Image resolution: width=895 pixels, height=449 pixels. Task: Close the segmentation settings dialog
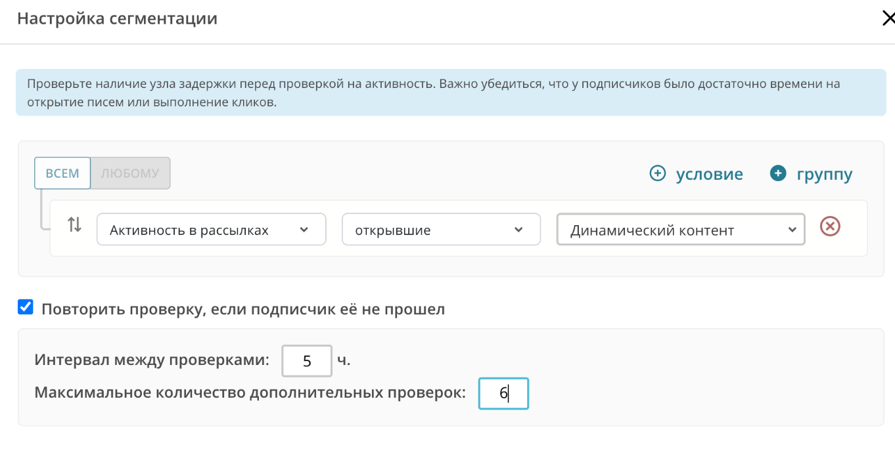pos(887,18)
